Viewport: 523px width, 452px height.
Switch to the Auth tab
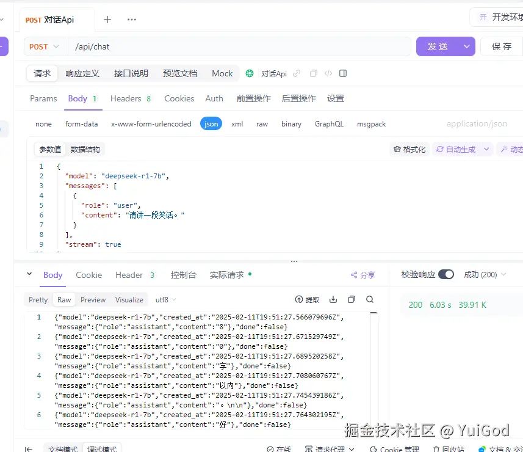214,98
